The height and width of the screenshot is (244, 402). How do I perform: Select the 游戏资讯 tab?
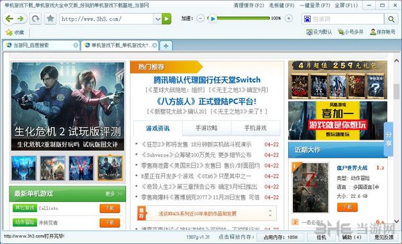pos(158,128)
